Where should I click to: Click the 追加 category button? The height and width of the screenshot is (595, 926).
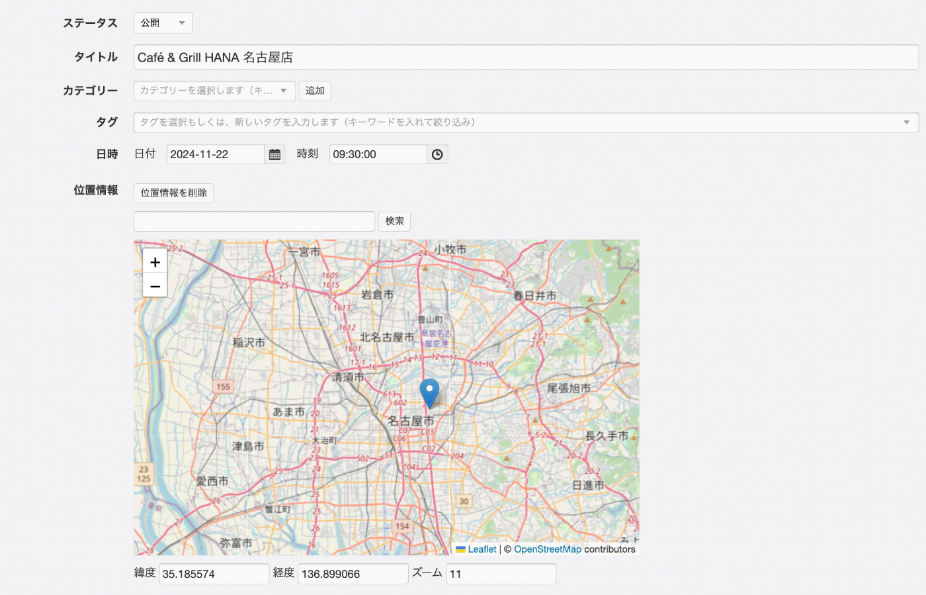tap(315, 91)
